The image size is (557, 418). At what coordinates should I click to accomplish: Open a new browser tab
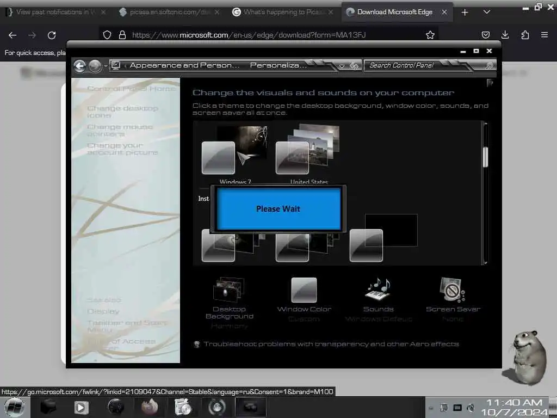click(465, 13)
